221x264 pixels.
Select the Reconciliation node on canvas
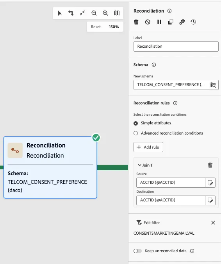(x=50, y=167)
